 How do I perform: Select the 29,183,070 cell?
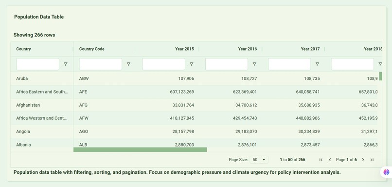click(231, 131)
